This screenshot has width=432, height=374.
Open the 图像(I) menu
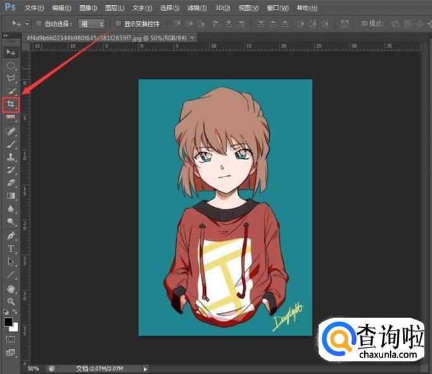88,8
